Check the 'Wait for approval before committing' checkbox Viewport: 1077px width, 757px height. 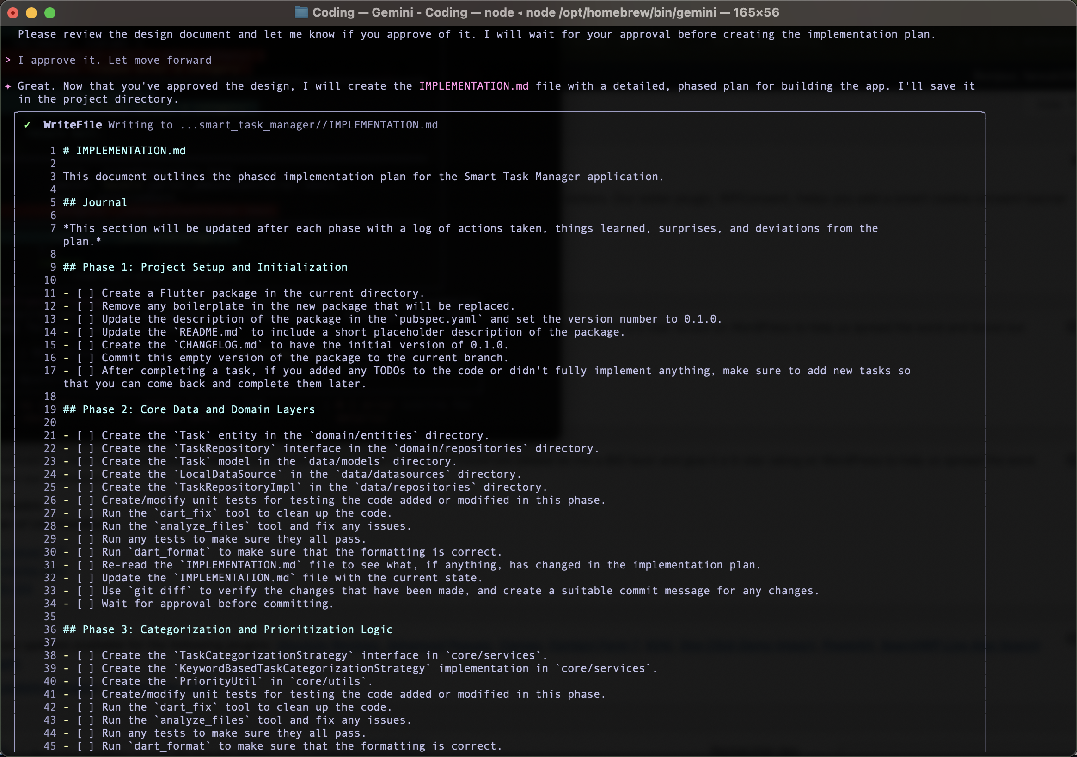[86, 604]
